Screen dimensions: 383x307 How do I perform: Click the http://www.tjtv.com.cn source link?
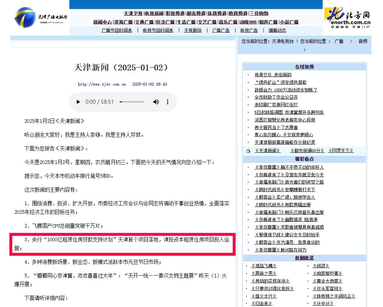[102, 84]
